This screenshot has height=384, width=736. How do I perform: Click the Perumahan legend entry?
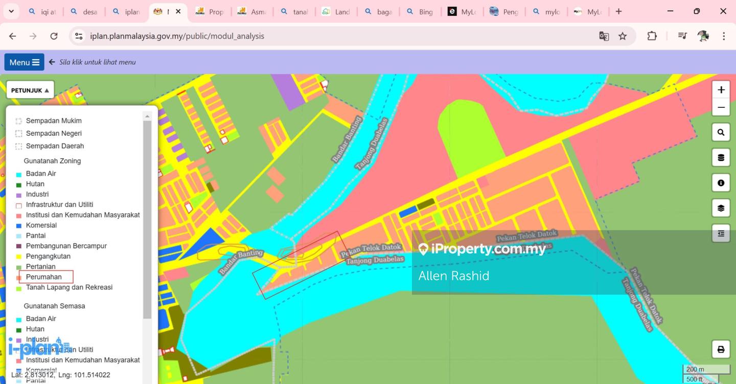tap(44, 277)
